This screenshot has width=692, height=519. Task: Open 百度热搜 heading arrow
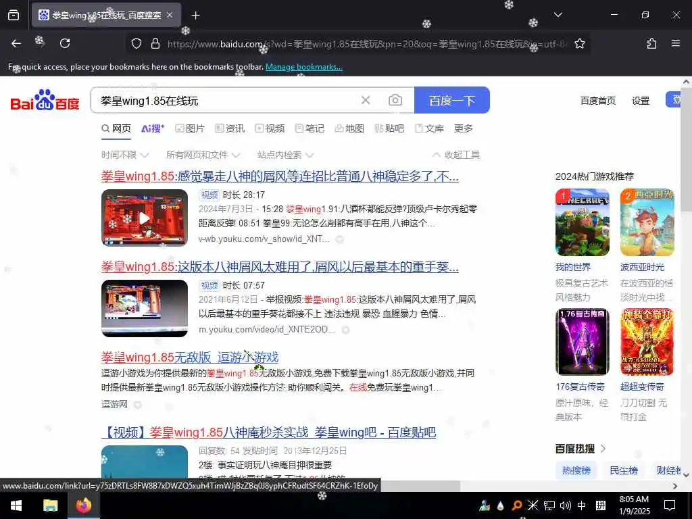(x=603, y=449)
